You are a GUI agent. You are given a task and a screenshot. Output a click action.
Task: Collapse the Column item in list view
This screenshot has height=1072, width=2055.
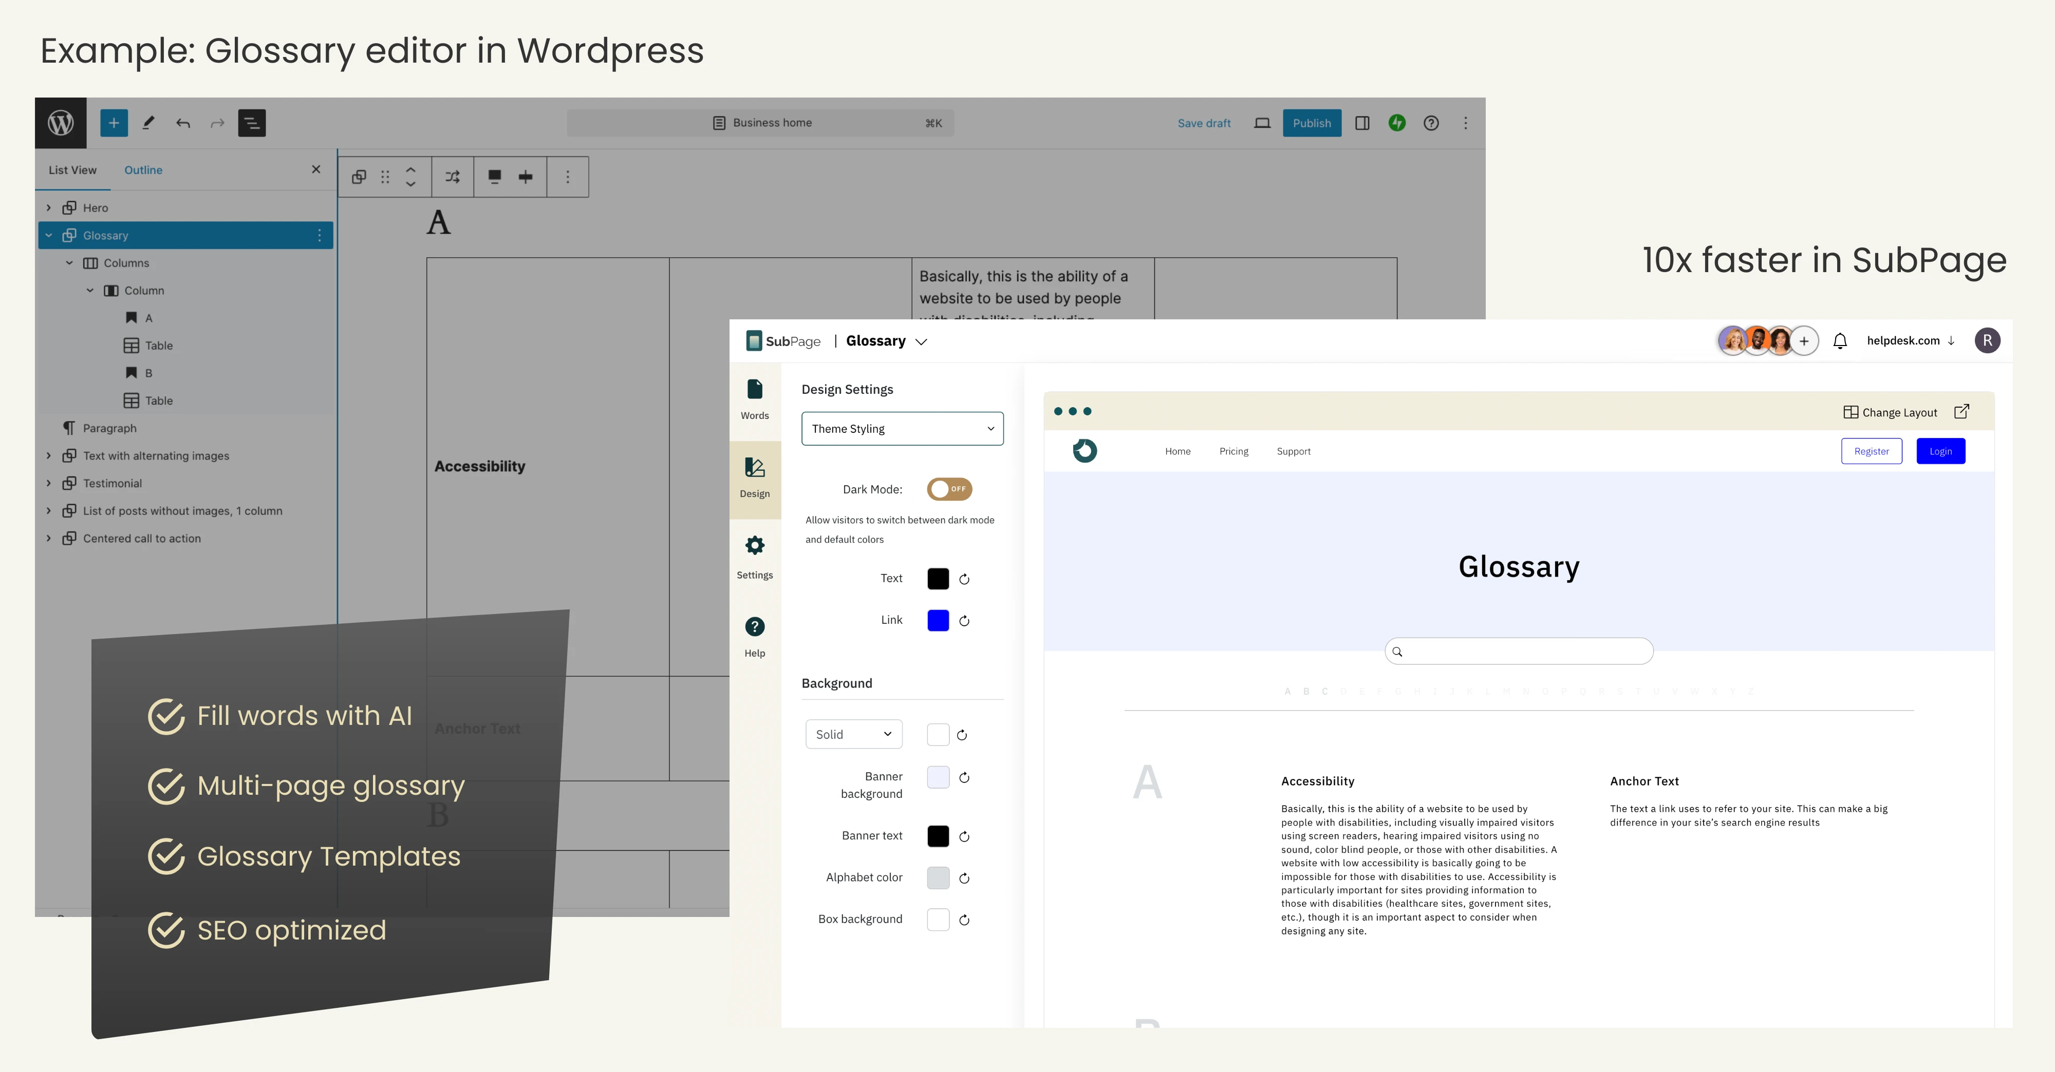click(90, 290)
